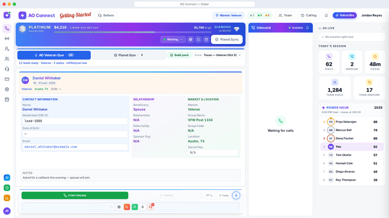This screenshot has width=389, height=218.
Task: Click the blue add-user sidebar icon
Action: 7,178
